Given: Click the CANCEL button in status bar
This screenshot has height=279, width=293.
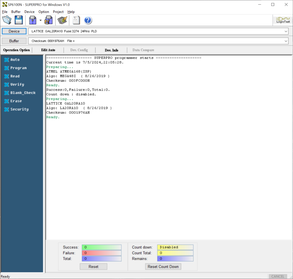Looking at the screenshot, I should [278, 276].
